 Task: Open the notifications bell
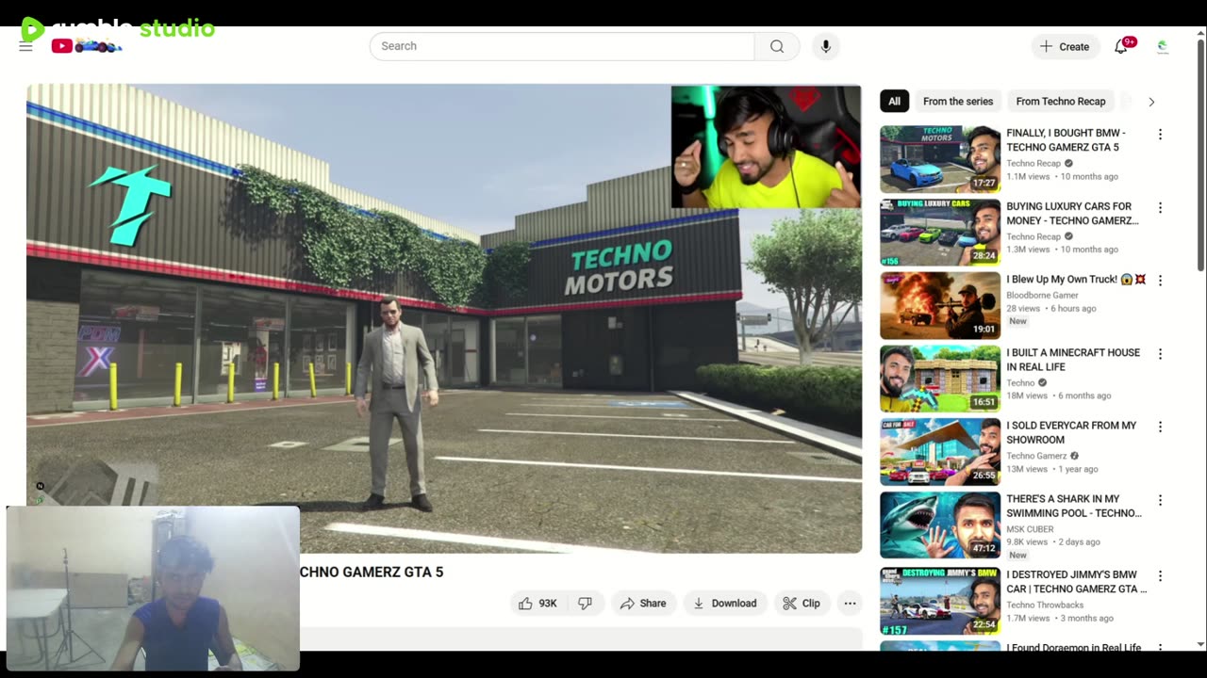click(1121, 46)
